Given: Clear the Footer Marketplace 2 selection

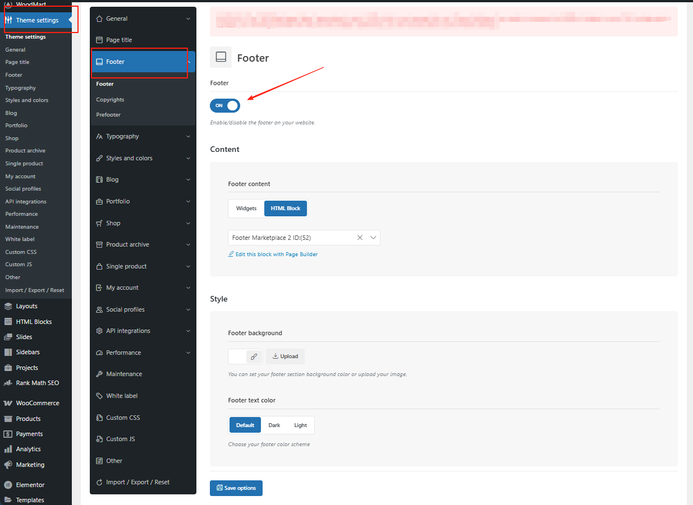Looking at the screenshot, I should pyautogui.click(x=360, y=238).
